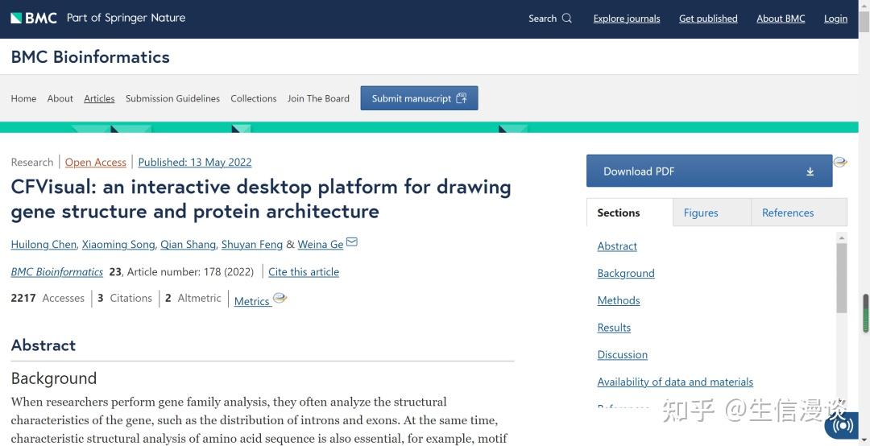
Task: Open the Home menu item
Action: click(24, 99)
